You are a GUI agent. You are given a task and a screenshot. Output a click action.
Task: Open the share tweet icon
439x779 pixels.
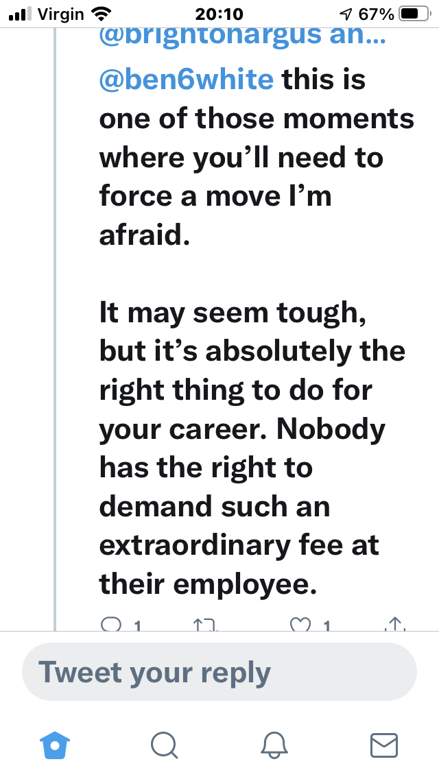(394, 625)
